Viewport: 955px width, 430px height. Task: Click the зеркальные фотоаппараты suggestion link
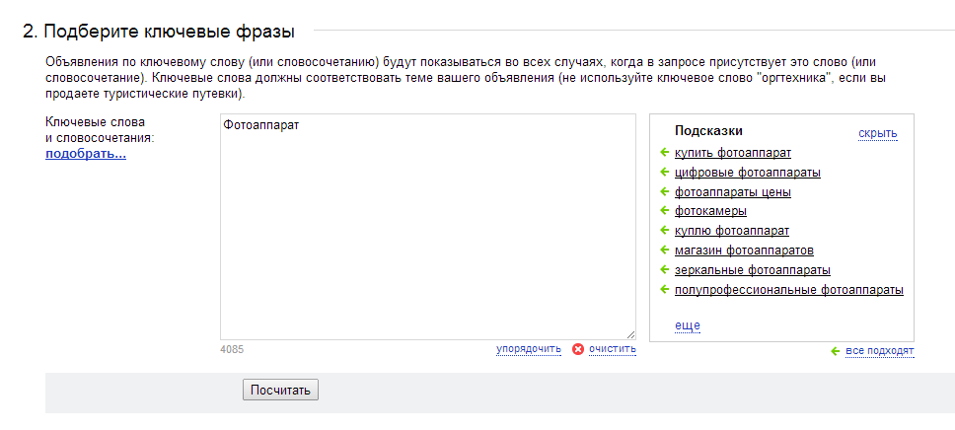(752, 270)
